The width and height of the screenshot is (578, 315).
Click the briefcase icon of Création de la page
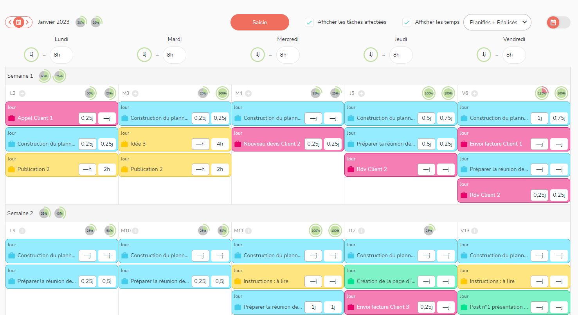tap(351, 281)
